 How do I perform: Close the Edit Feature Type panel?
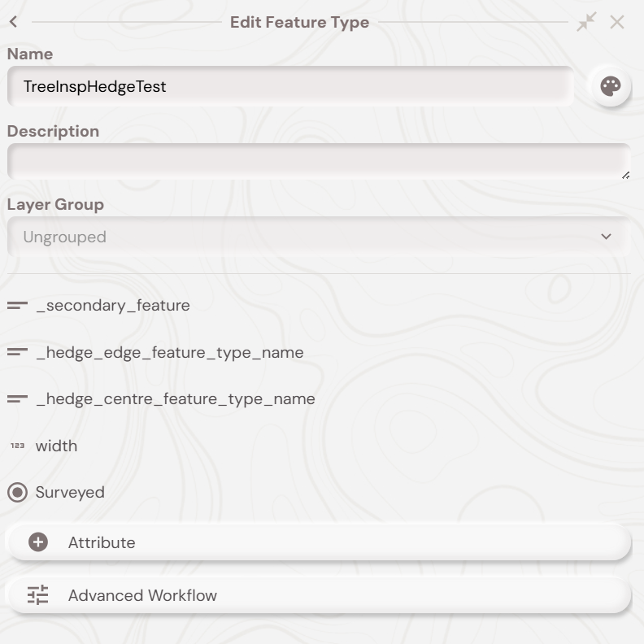(617, 22)
